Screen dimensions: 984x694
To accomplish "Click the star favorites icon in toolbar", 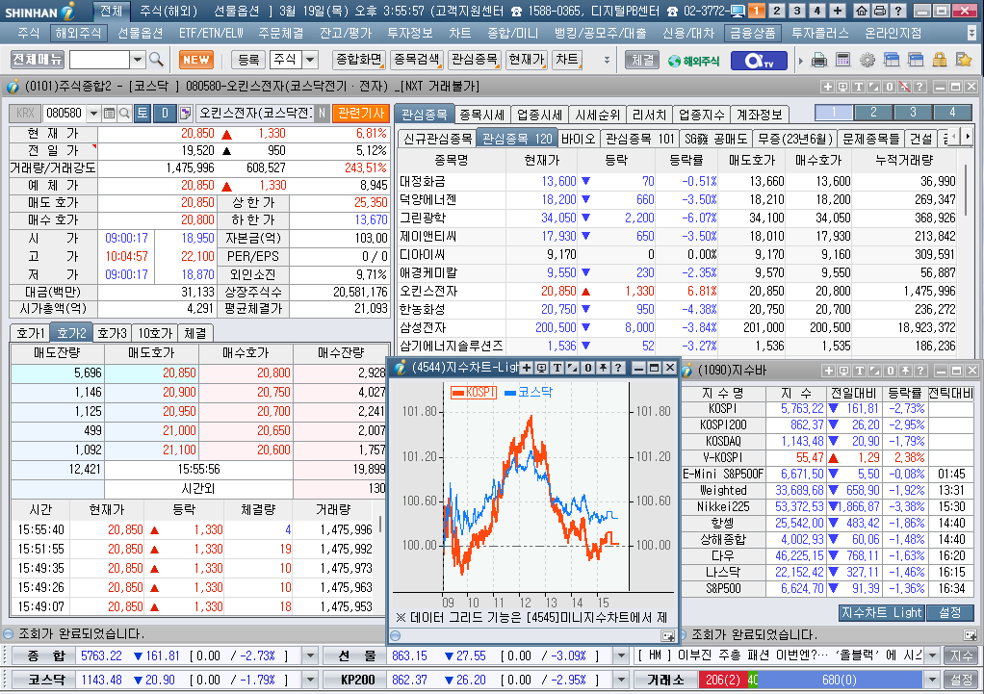I will pos(963,60).
